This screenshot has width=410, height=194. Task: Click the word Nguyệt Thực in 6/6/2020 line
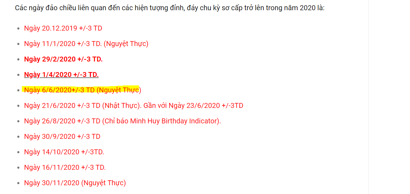(119, 90)
